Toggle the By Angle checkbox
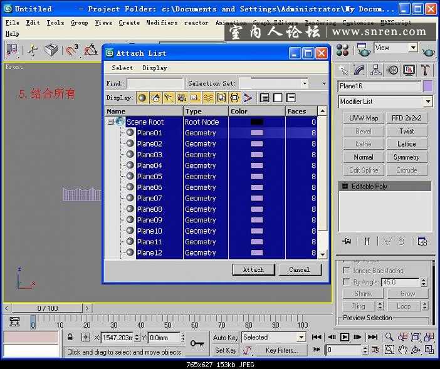Viewport: 440px width, 369px height. click(x=347, y=282)
